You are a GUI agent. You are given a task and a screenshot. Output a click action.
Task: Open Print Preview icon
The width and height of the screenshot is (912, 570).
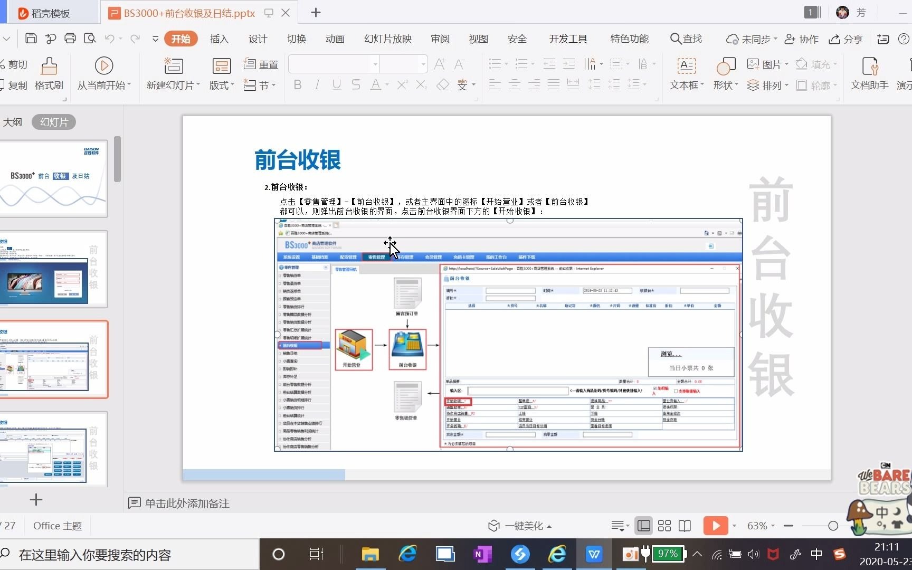[x=90, y=39]
